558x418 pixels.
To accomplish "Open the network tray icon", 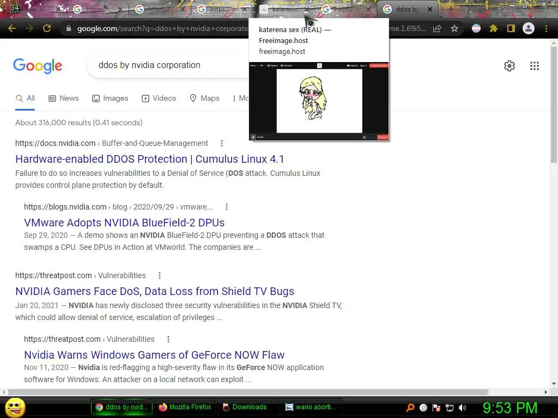I will pyautogui.click(x=450, y=408).
